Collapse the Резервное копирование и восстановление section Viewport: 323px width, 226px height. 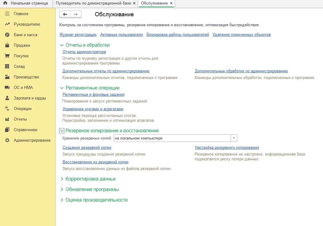62,131
